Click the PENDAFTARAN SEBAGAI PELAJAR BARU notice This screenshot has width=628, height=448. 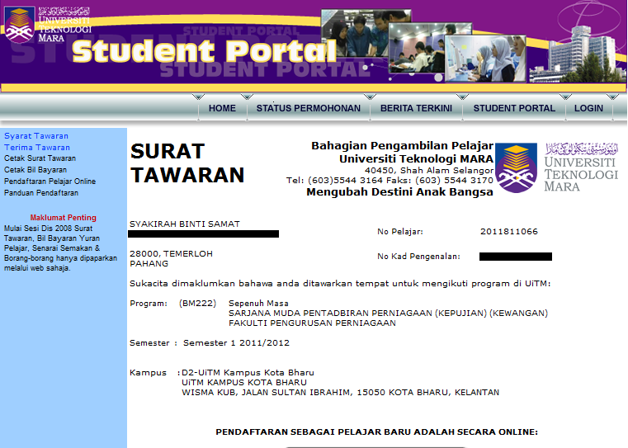(x=377, y=432)
